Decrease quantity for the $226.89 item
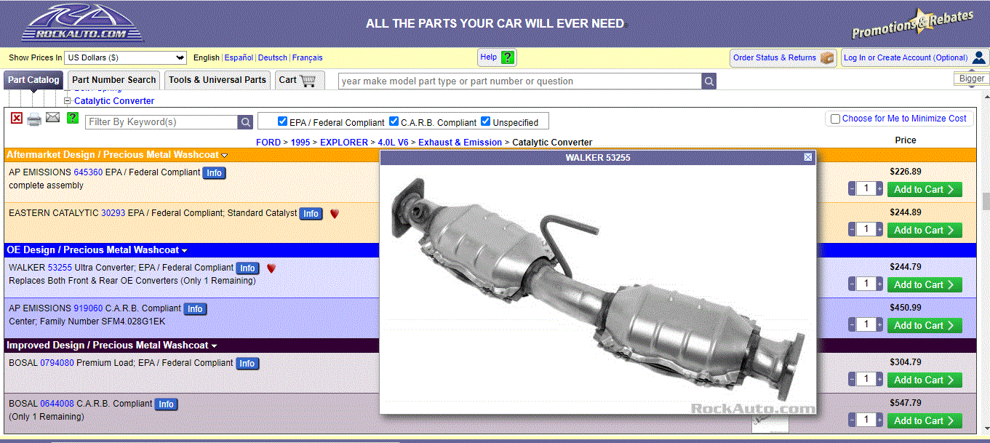This screenshot has height=443, width=990. coord(852,189)
